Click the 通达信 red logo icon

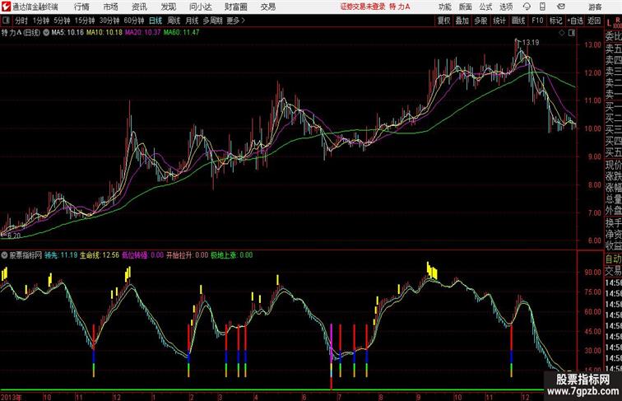[x=6, y=7]
